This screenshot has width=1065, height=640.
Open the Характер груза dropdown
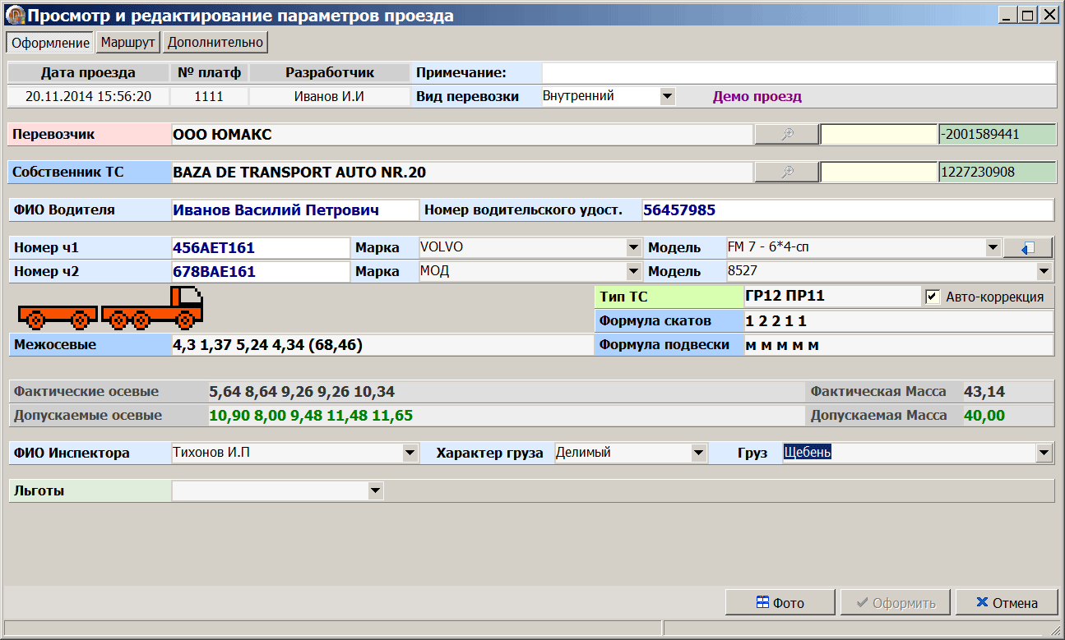pos(698,453)
